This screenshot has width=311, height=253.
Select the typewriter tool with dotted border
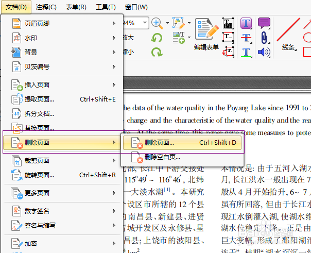(x=228, y=23)
